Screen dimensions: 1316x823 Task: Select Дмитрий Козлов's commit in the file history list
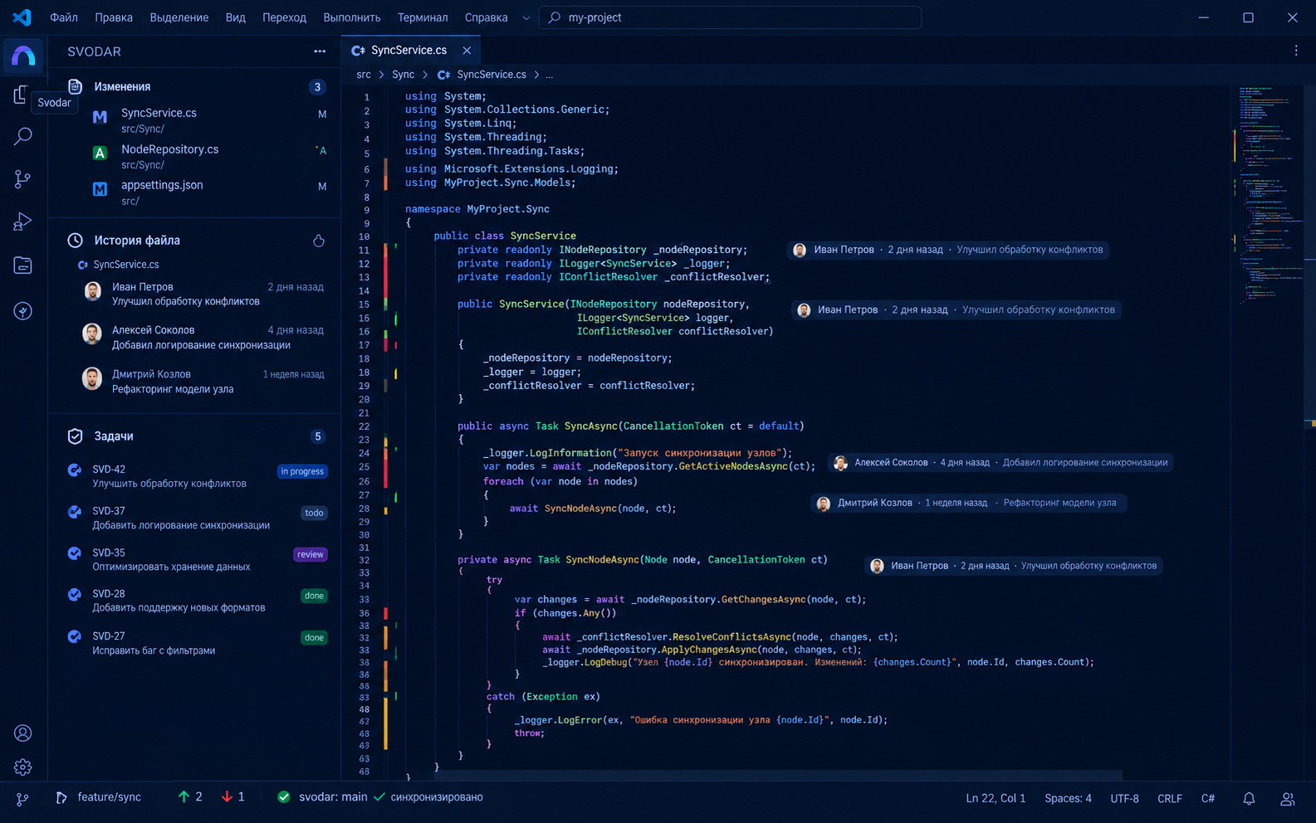pyautogui.click(x=203, y=382)
